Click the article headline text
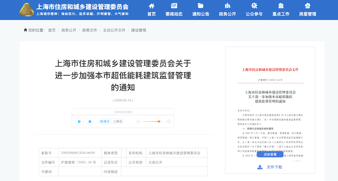 click(123, 76)
